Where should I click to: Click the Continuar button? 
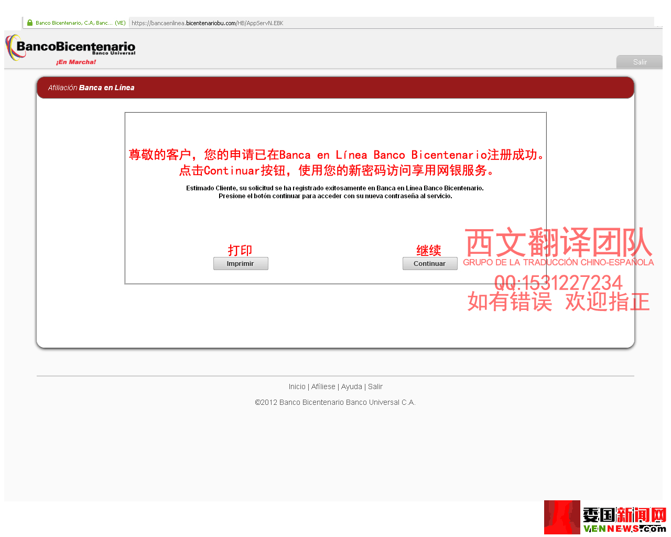coord(430,263)
